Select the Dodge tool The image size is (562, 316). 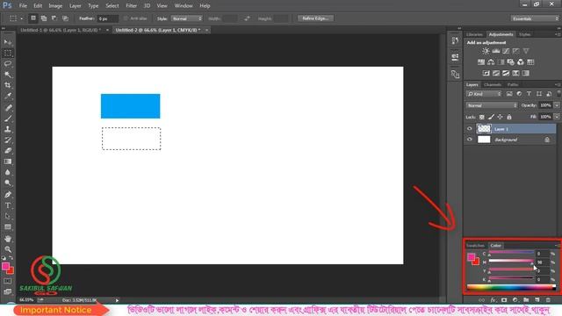8,183
